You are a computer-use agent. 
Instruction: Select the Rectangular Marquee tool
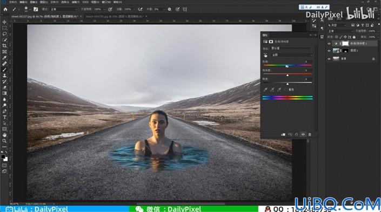tap(4, 28)
